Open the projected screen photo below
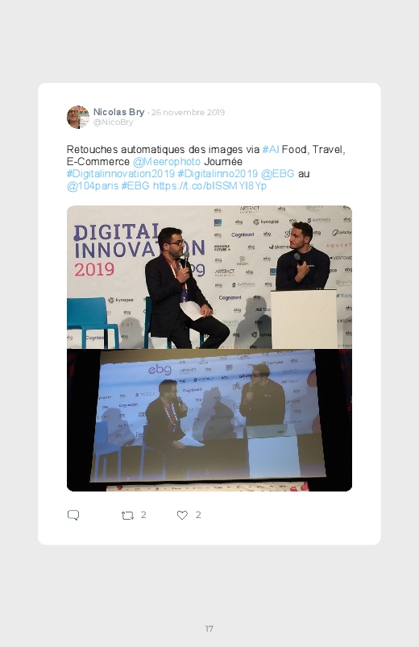Image resolution: width=419 pixels, height=647 pixels. 209,420
